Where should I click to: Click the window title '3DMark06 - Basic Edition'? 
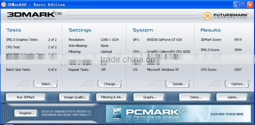click(x=36, y=5)
